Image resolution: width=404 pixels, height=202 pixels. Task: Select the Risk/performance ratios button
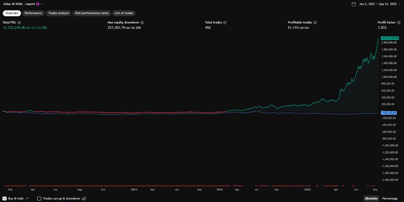[x=92, y=13]
